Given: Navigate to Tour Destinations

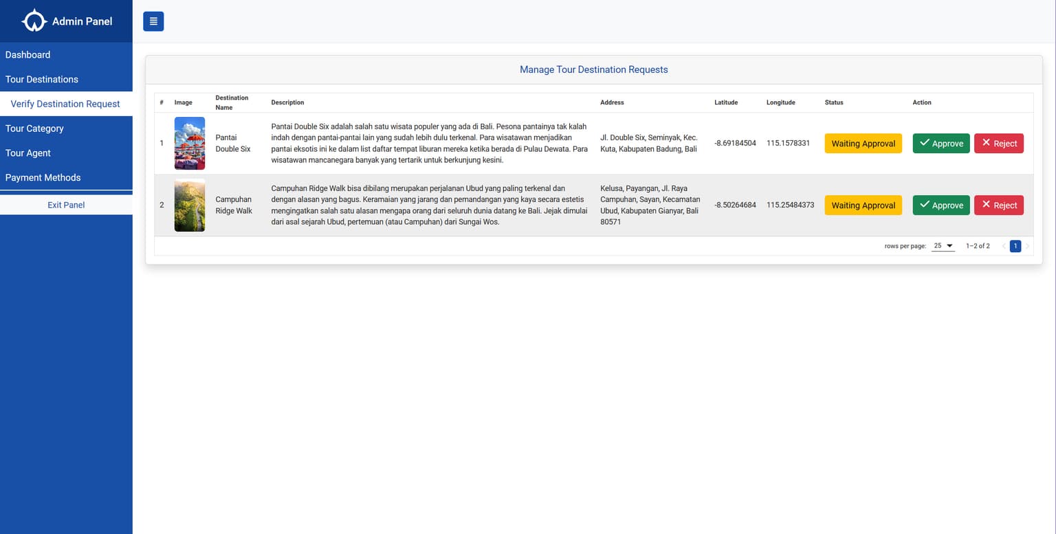Looking at the screenshot, I should (42, 80).
